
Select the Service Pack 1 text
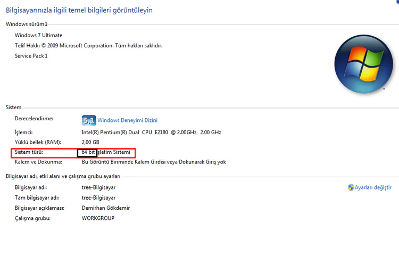point(31,56)
